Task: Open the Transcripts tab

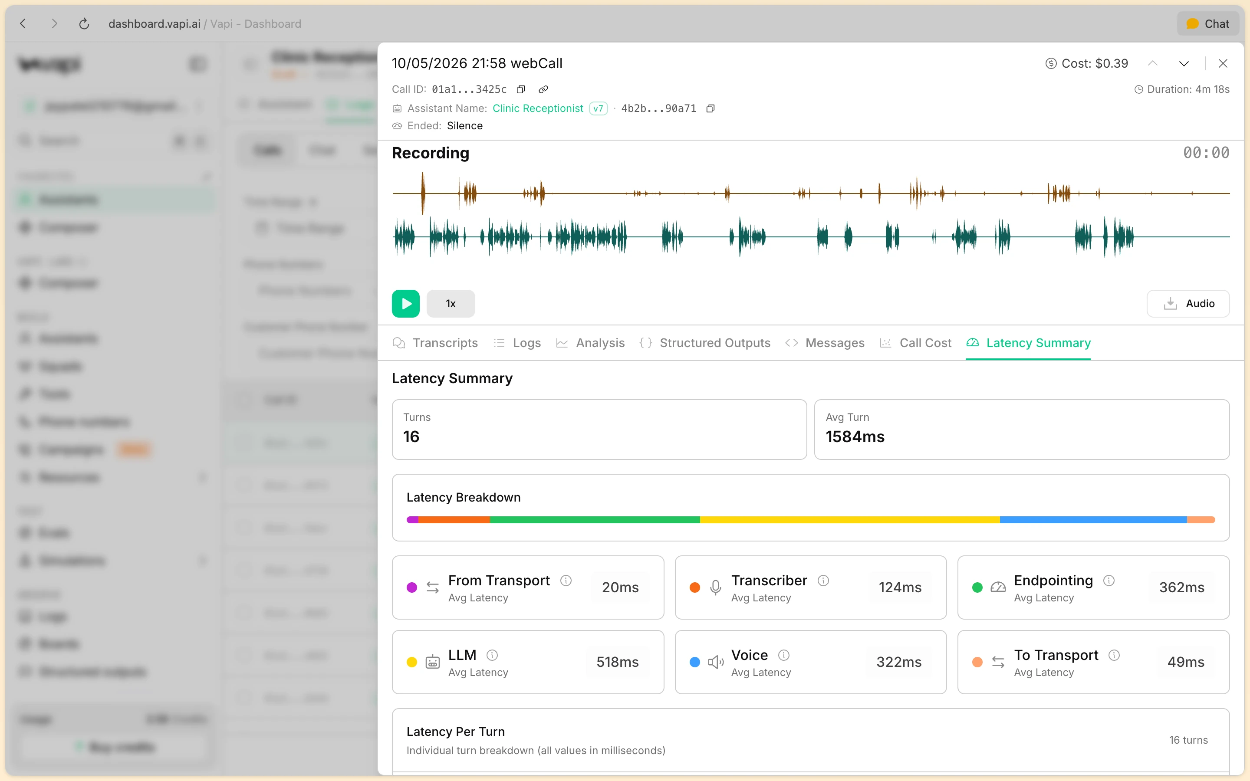Action: 435,343
